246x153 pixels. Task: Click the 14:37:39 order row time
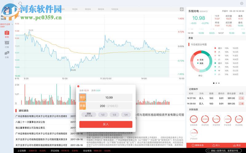pos(191,98)
